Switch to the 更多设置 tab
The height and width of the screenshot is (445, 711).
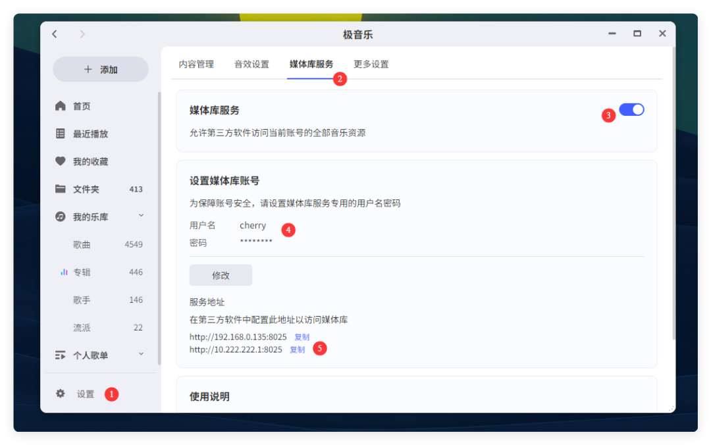(x=371, y=64)
